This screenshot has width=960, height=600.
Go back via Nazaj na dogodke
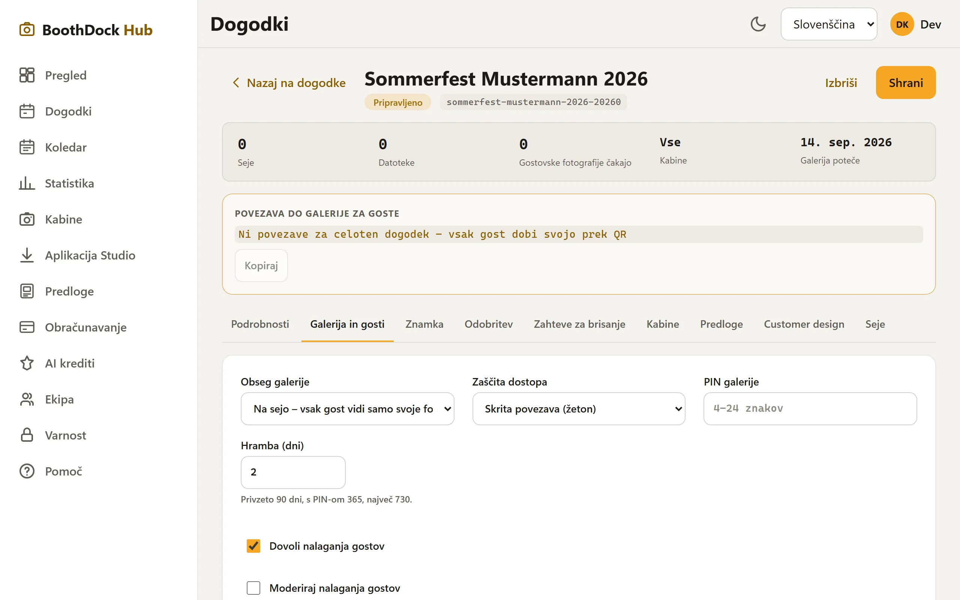[x=289, y=82]
